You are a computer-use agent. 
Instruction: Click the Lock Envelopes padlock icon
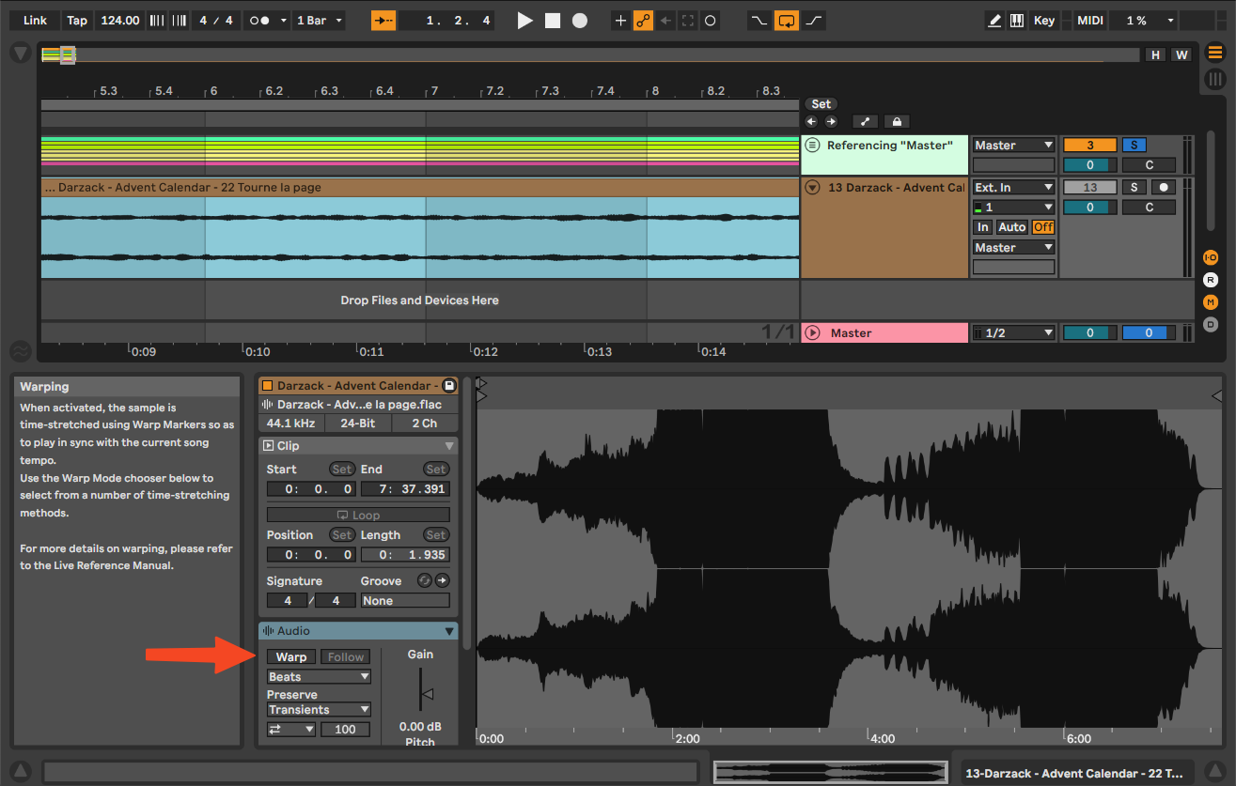coord(896,121)
